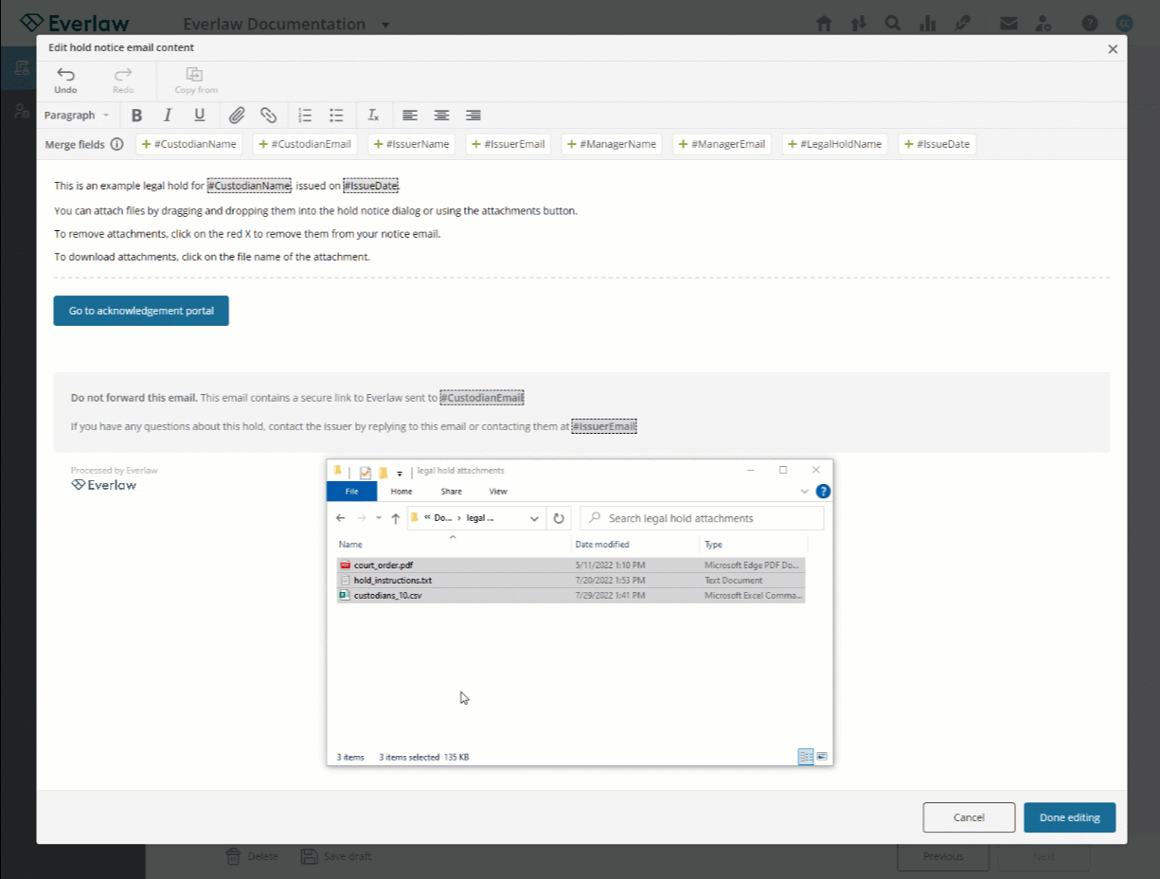Clear formatting using the Ix icon
This screenshot has height=879, width=1160.
tap(373, 115)
